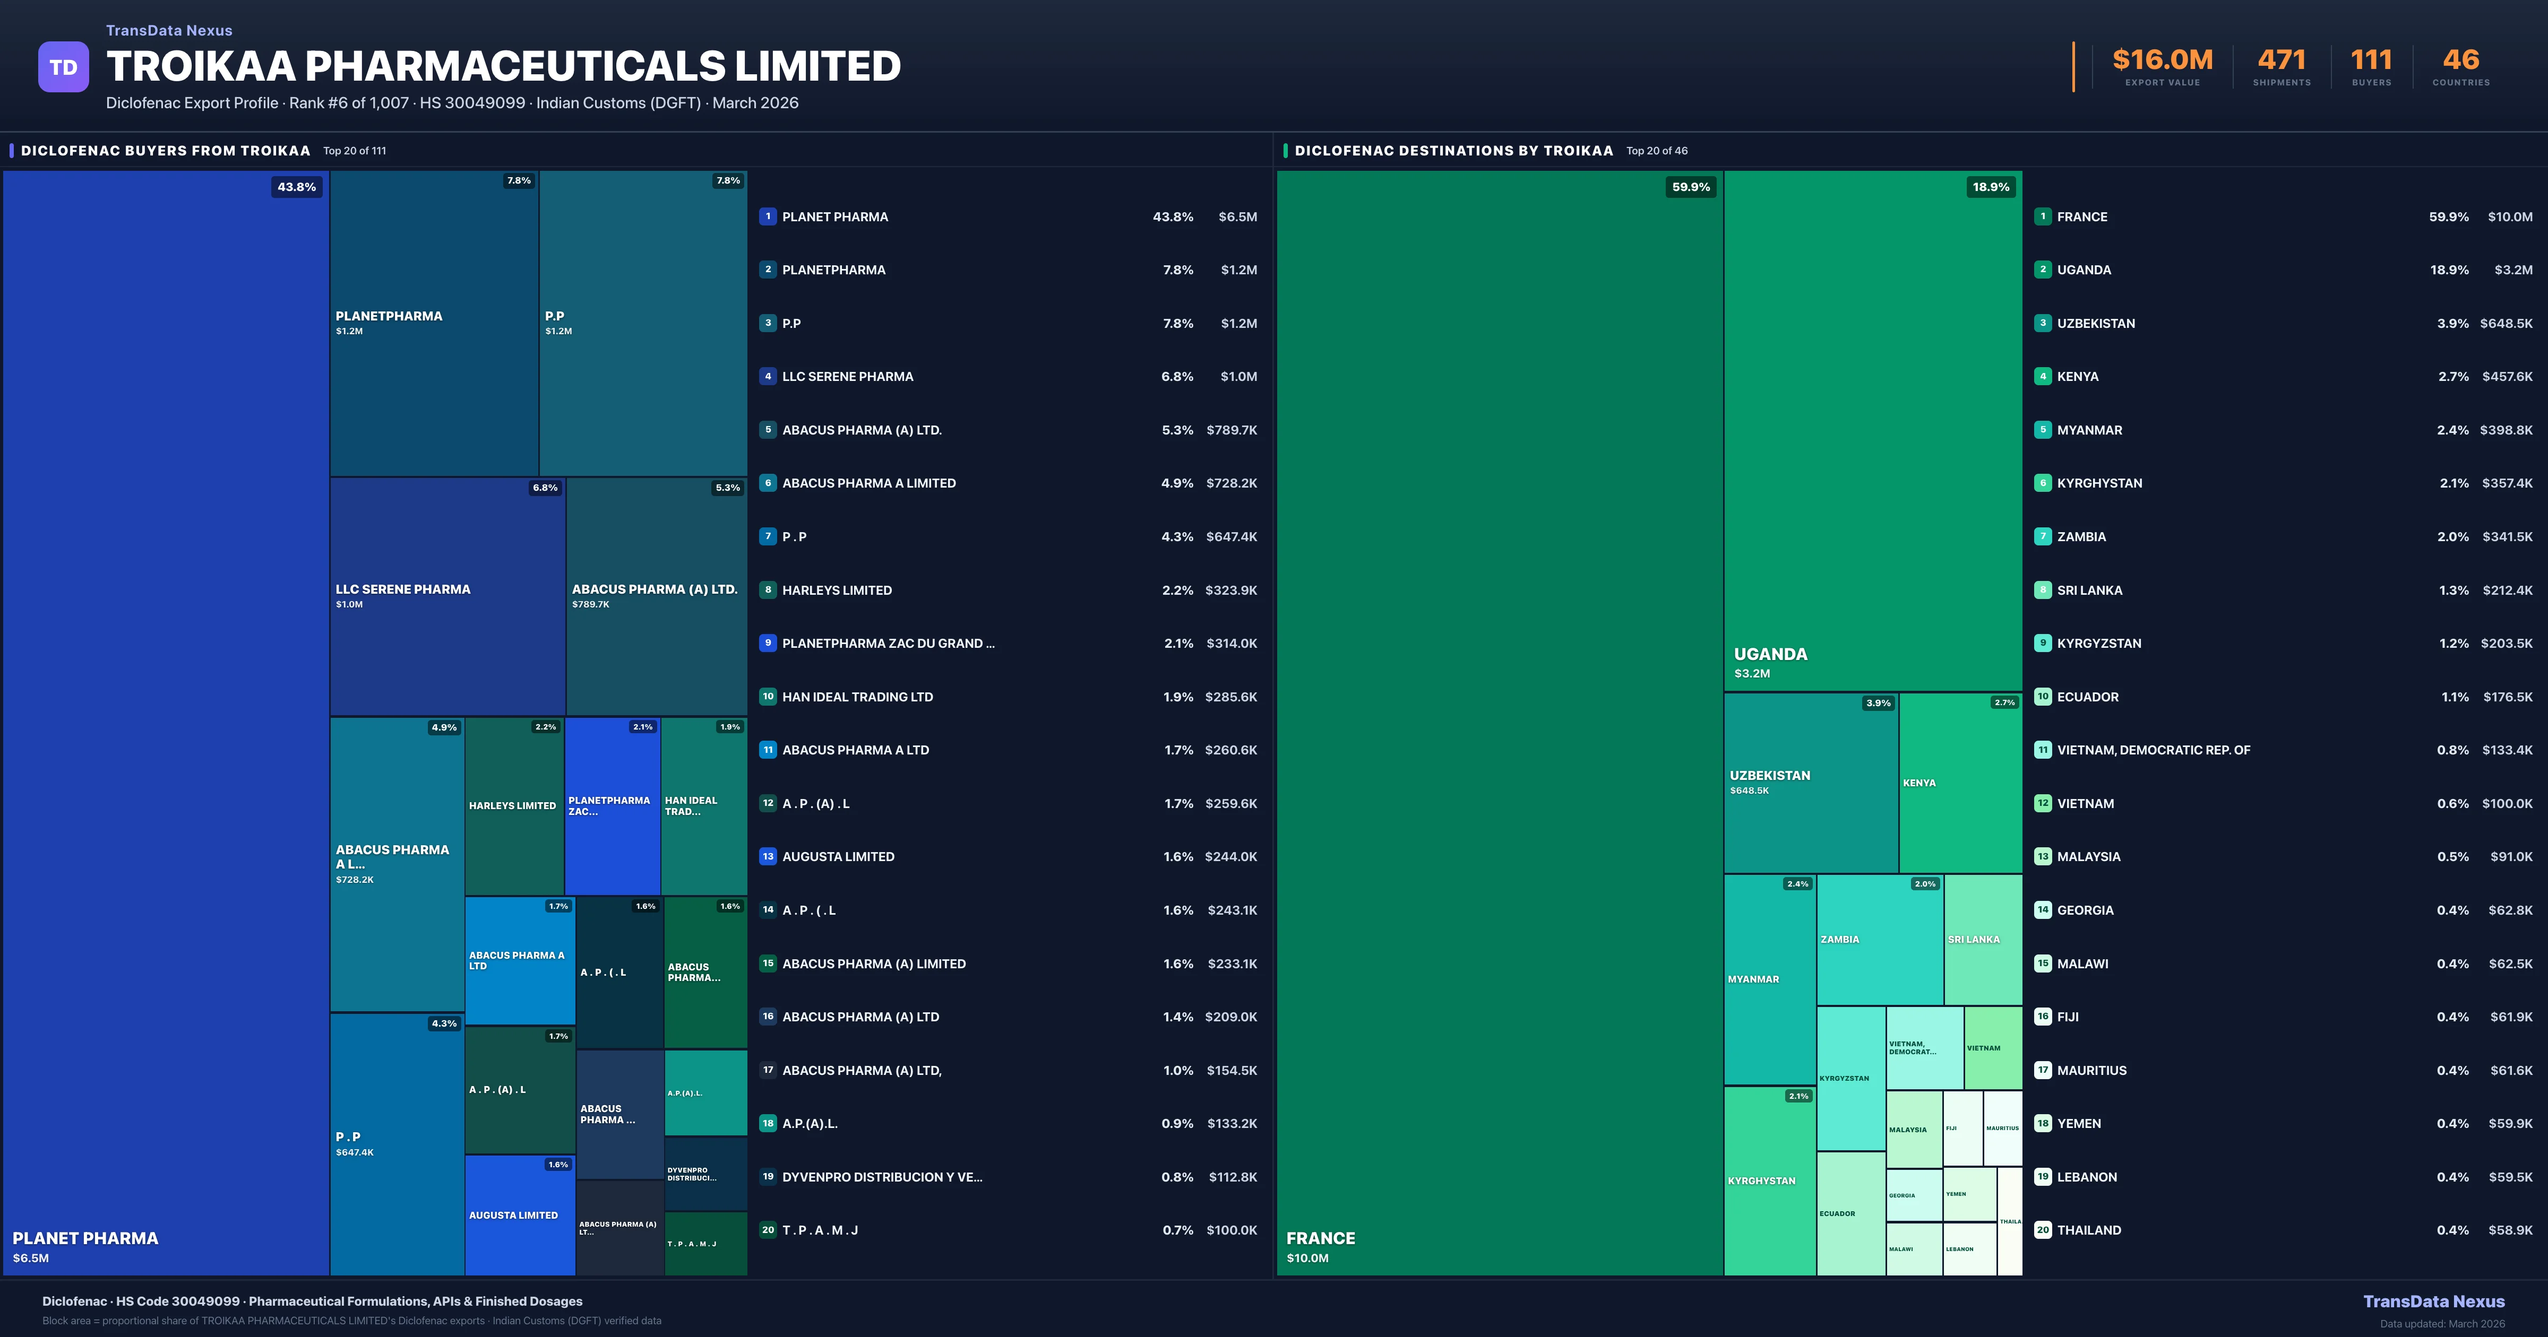Viewport: 2548px width, 1337px height.
Task: Click the number 1 badge beside FRANCE
Action: 2043,215
